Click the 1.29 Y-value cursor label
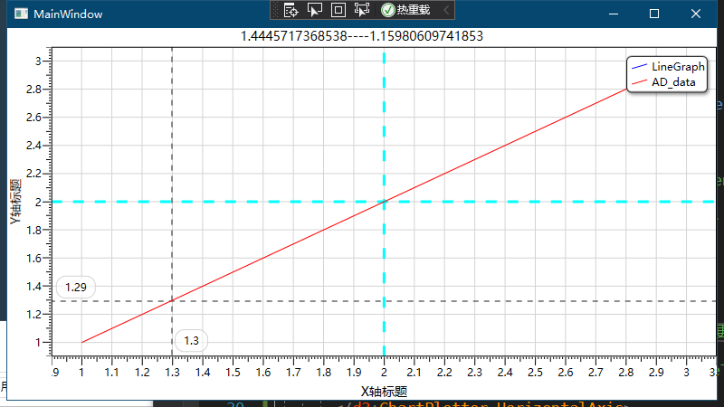This screenshot has height=407, width=724. coord(76,287)
